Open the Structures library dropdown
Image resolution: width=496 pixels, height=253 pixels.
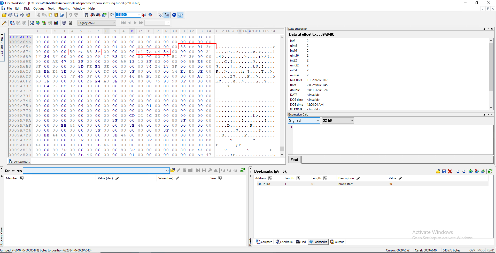pos(96,171)
